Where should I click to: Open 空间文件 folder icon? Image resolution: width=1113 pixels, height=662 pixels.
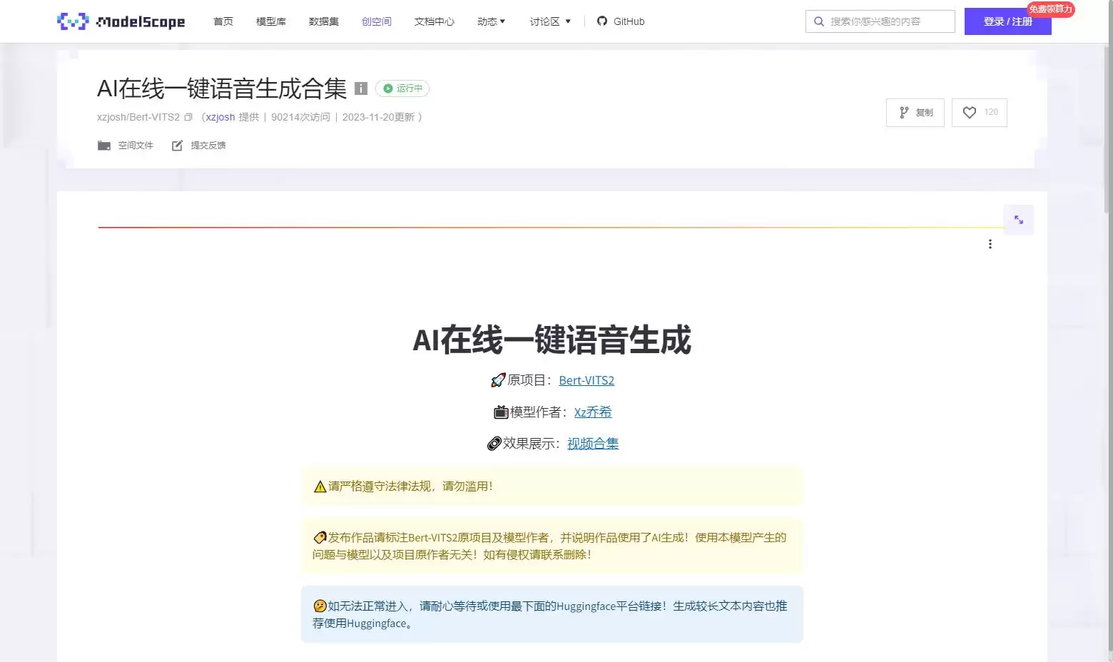pyautogui.click(x=104, y=146)
